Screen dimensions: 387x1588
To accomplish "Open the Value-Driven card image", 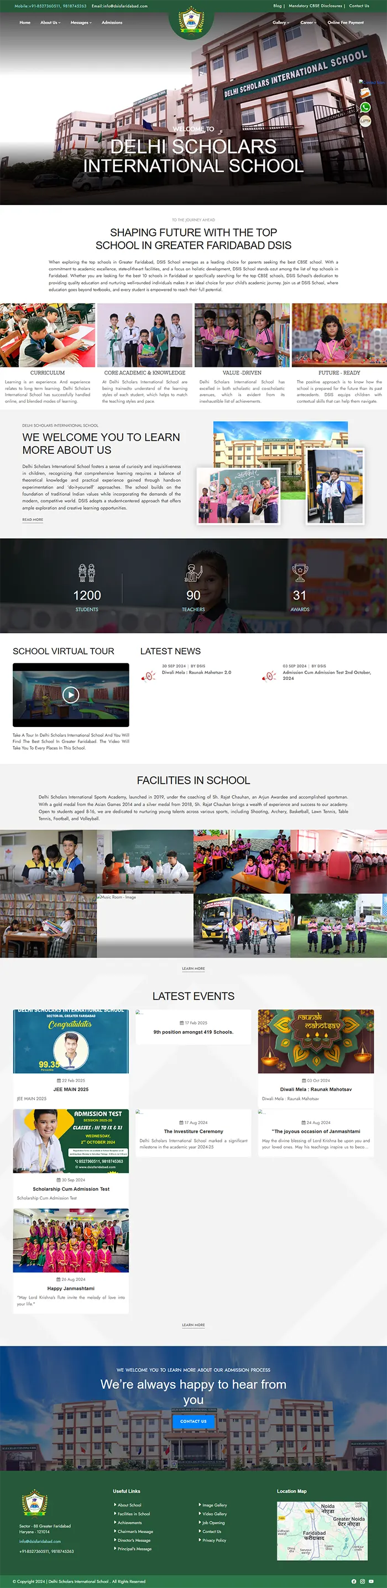I will point(242,335).
